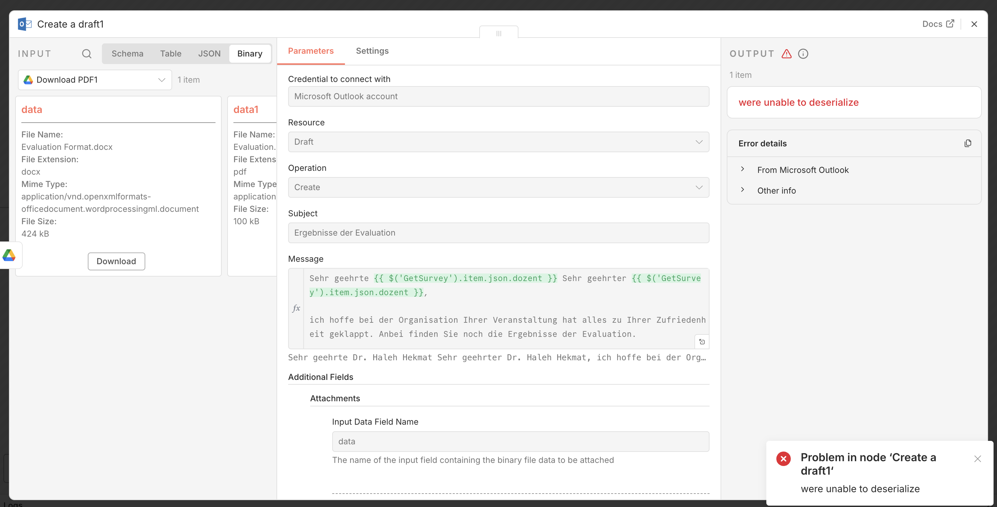
Task: Click the Google Drive node icon at left edge
Action: [x=9, y=255]
